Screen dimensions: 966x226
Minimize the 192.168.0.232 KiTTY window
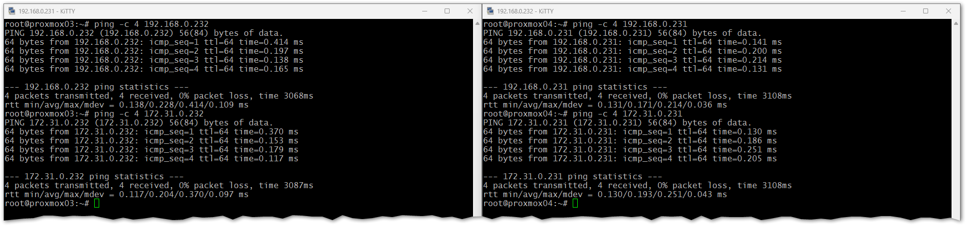click(903, 11)
